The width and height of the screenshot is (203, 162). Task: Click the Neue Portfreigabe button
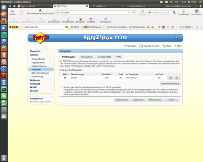(x=170, y=83)
